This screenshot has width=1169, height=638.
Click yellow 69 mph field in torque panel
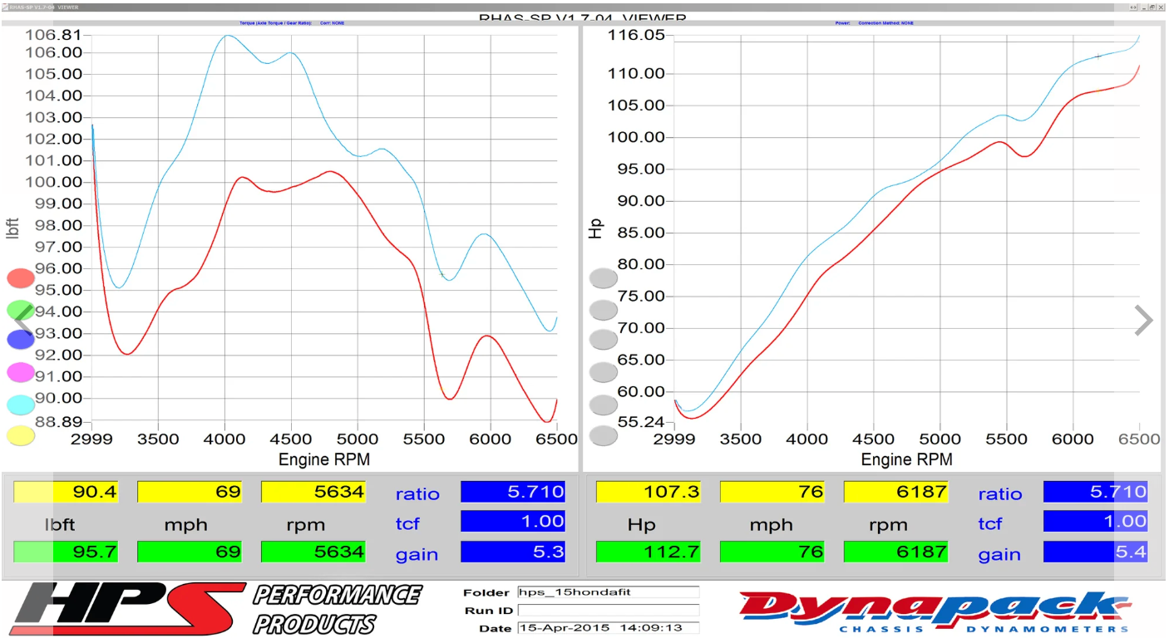click(x=190, y=492)
